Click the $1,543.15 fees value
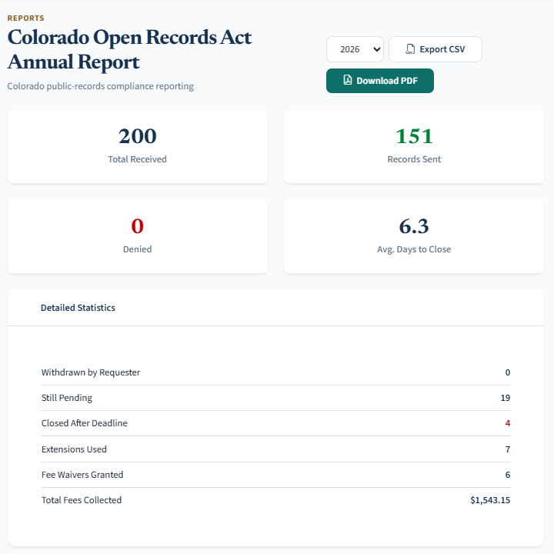554x554 pixels. pyautogui.click(x=490, y=500)
